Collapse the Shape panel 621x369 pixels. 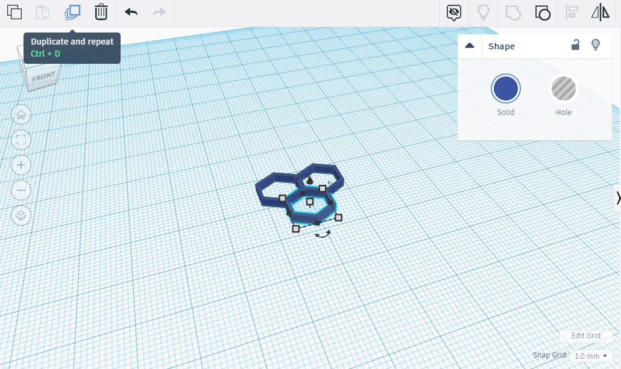pos(469,46)
